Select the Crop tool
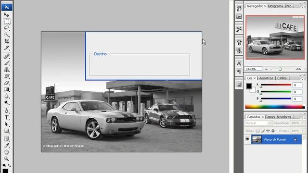 6,41
